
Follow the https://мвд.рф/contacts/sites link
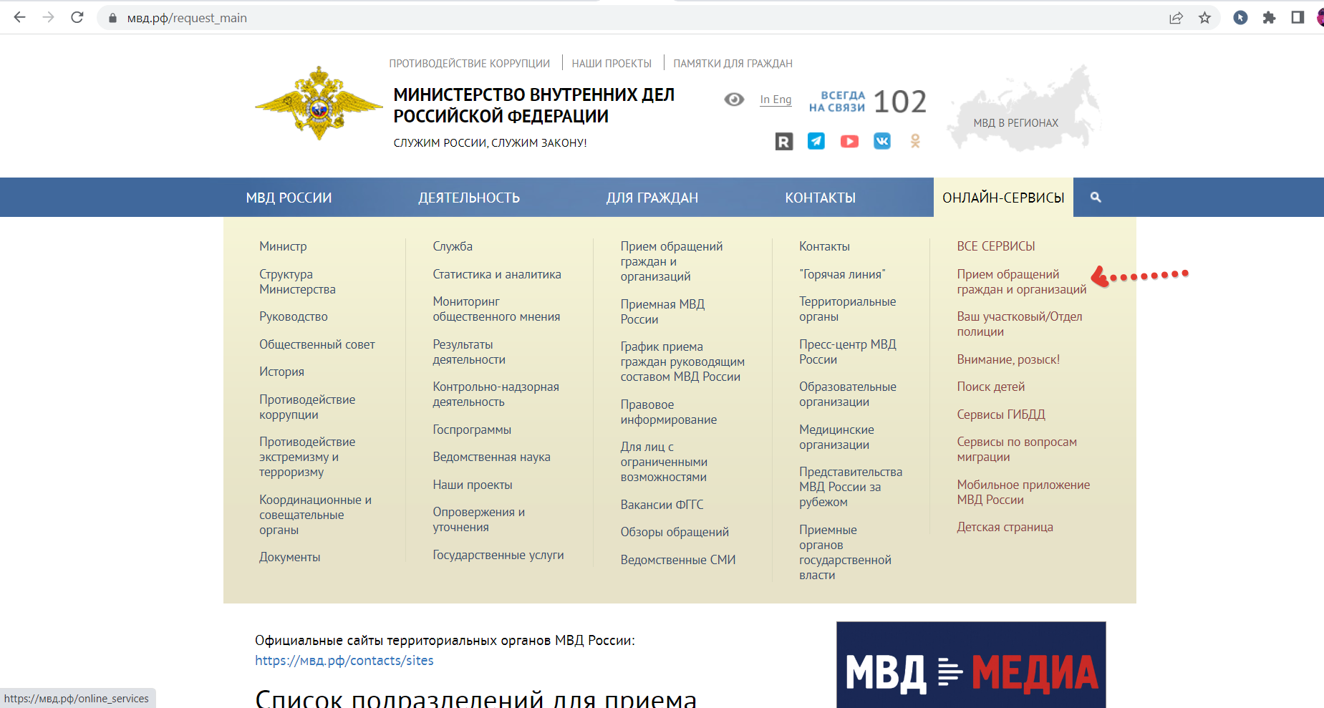[x=344, y=660]
